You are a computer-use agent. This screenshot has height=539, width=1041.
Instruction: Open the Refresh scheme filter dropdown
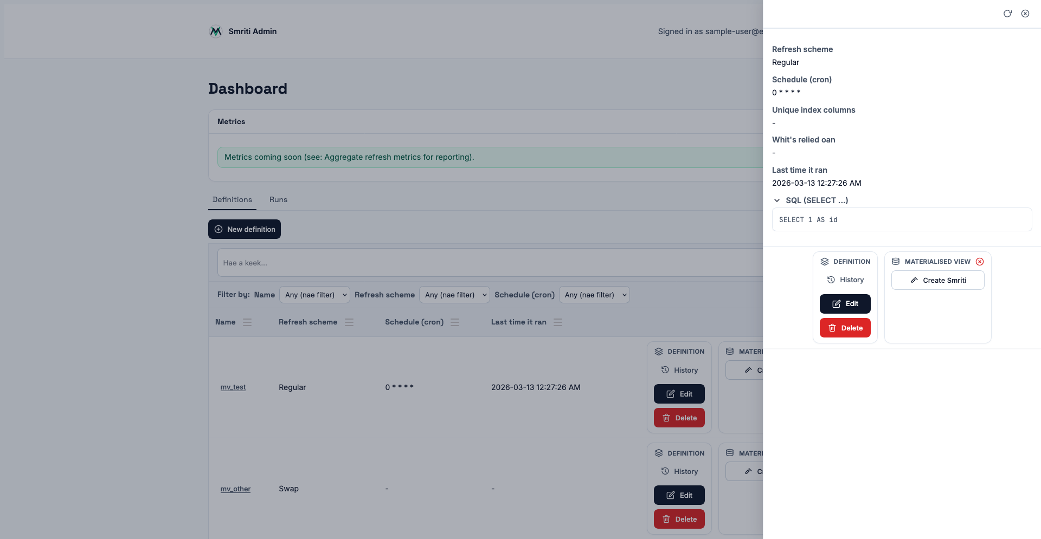coord(454,295)
